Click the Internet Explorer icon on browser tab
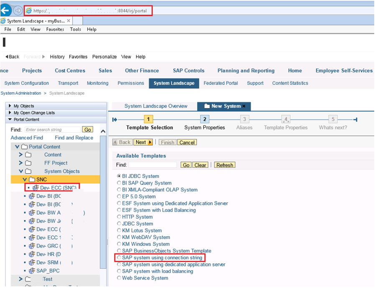This screenshot has height=288, width=378. [x=3, y=21]
